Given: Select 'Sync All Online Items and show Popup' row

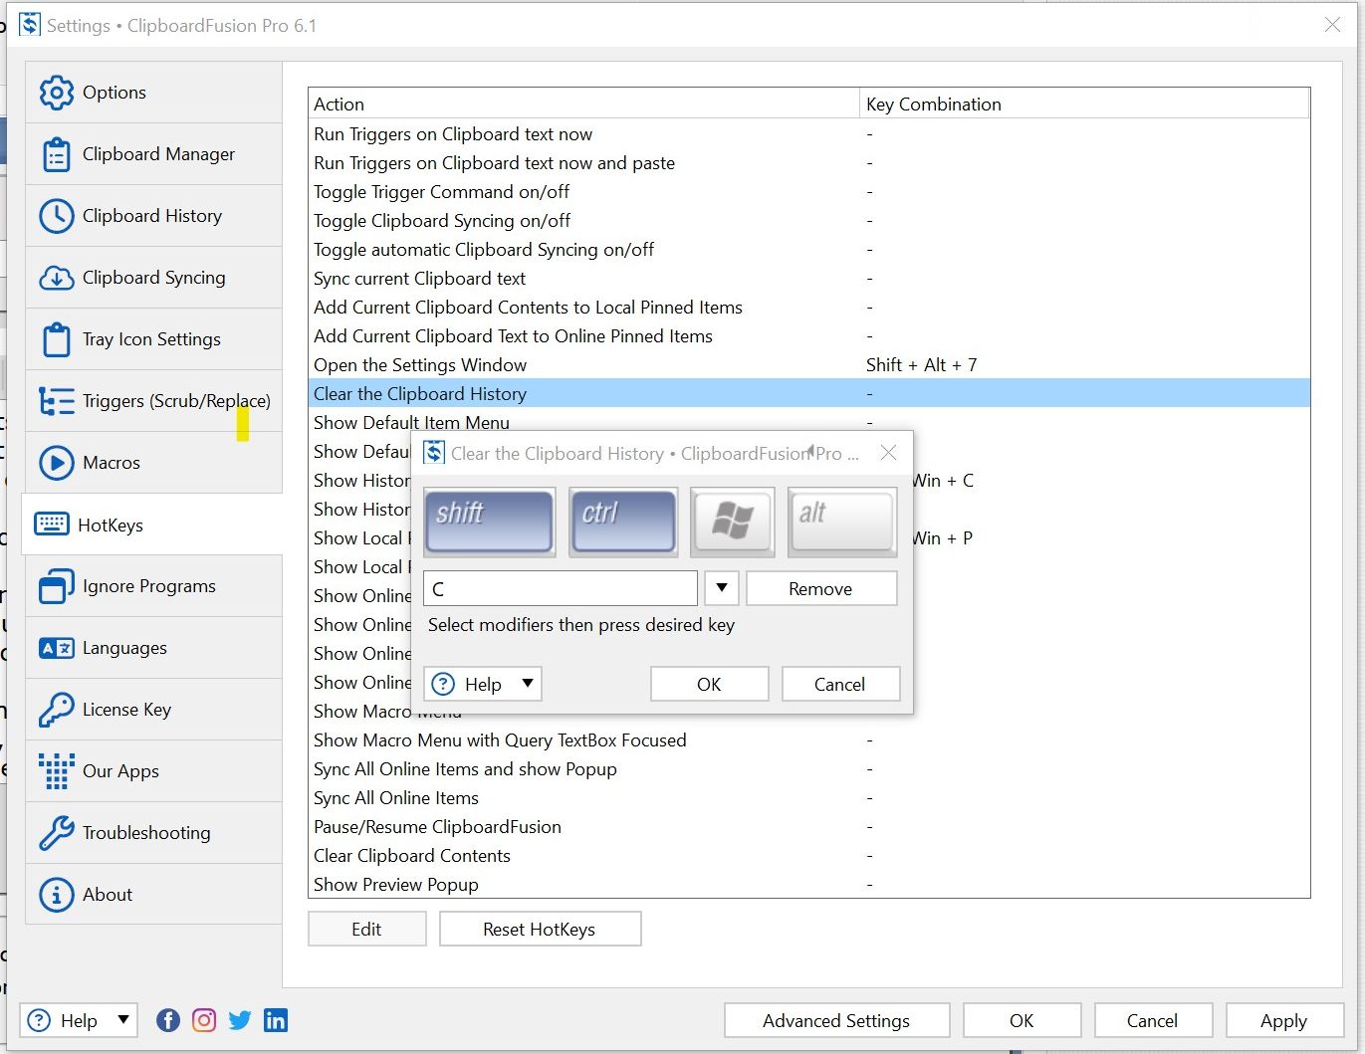Looking at the screenshot, I should click(809, 769).
